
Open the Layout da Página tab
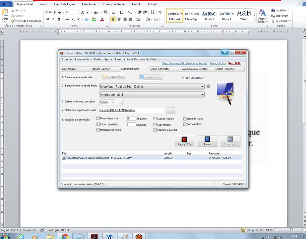pos(65,4)
